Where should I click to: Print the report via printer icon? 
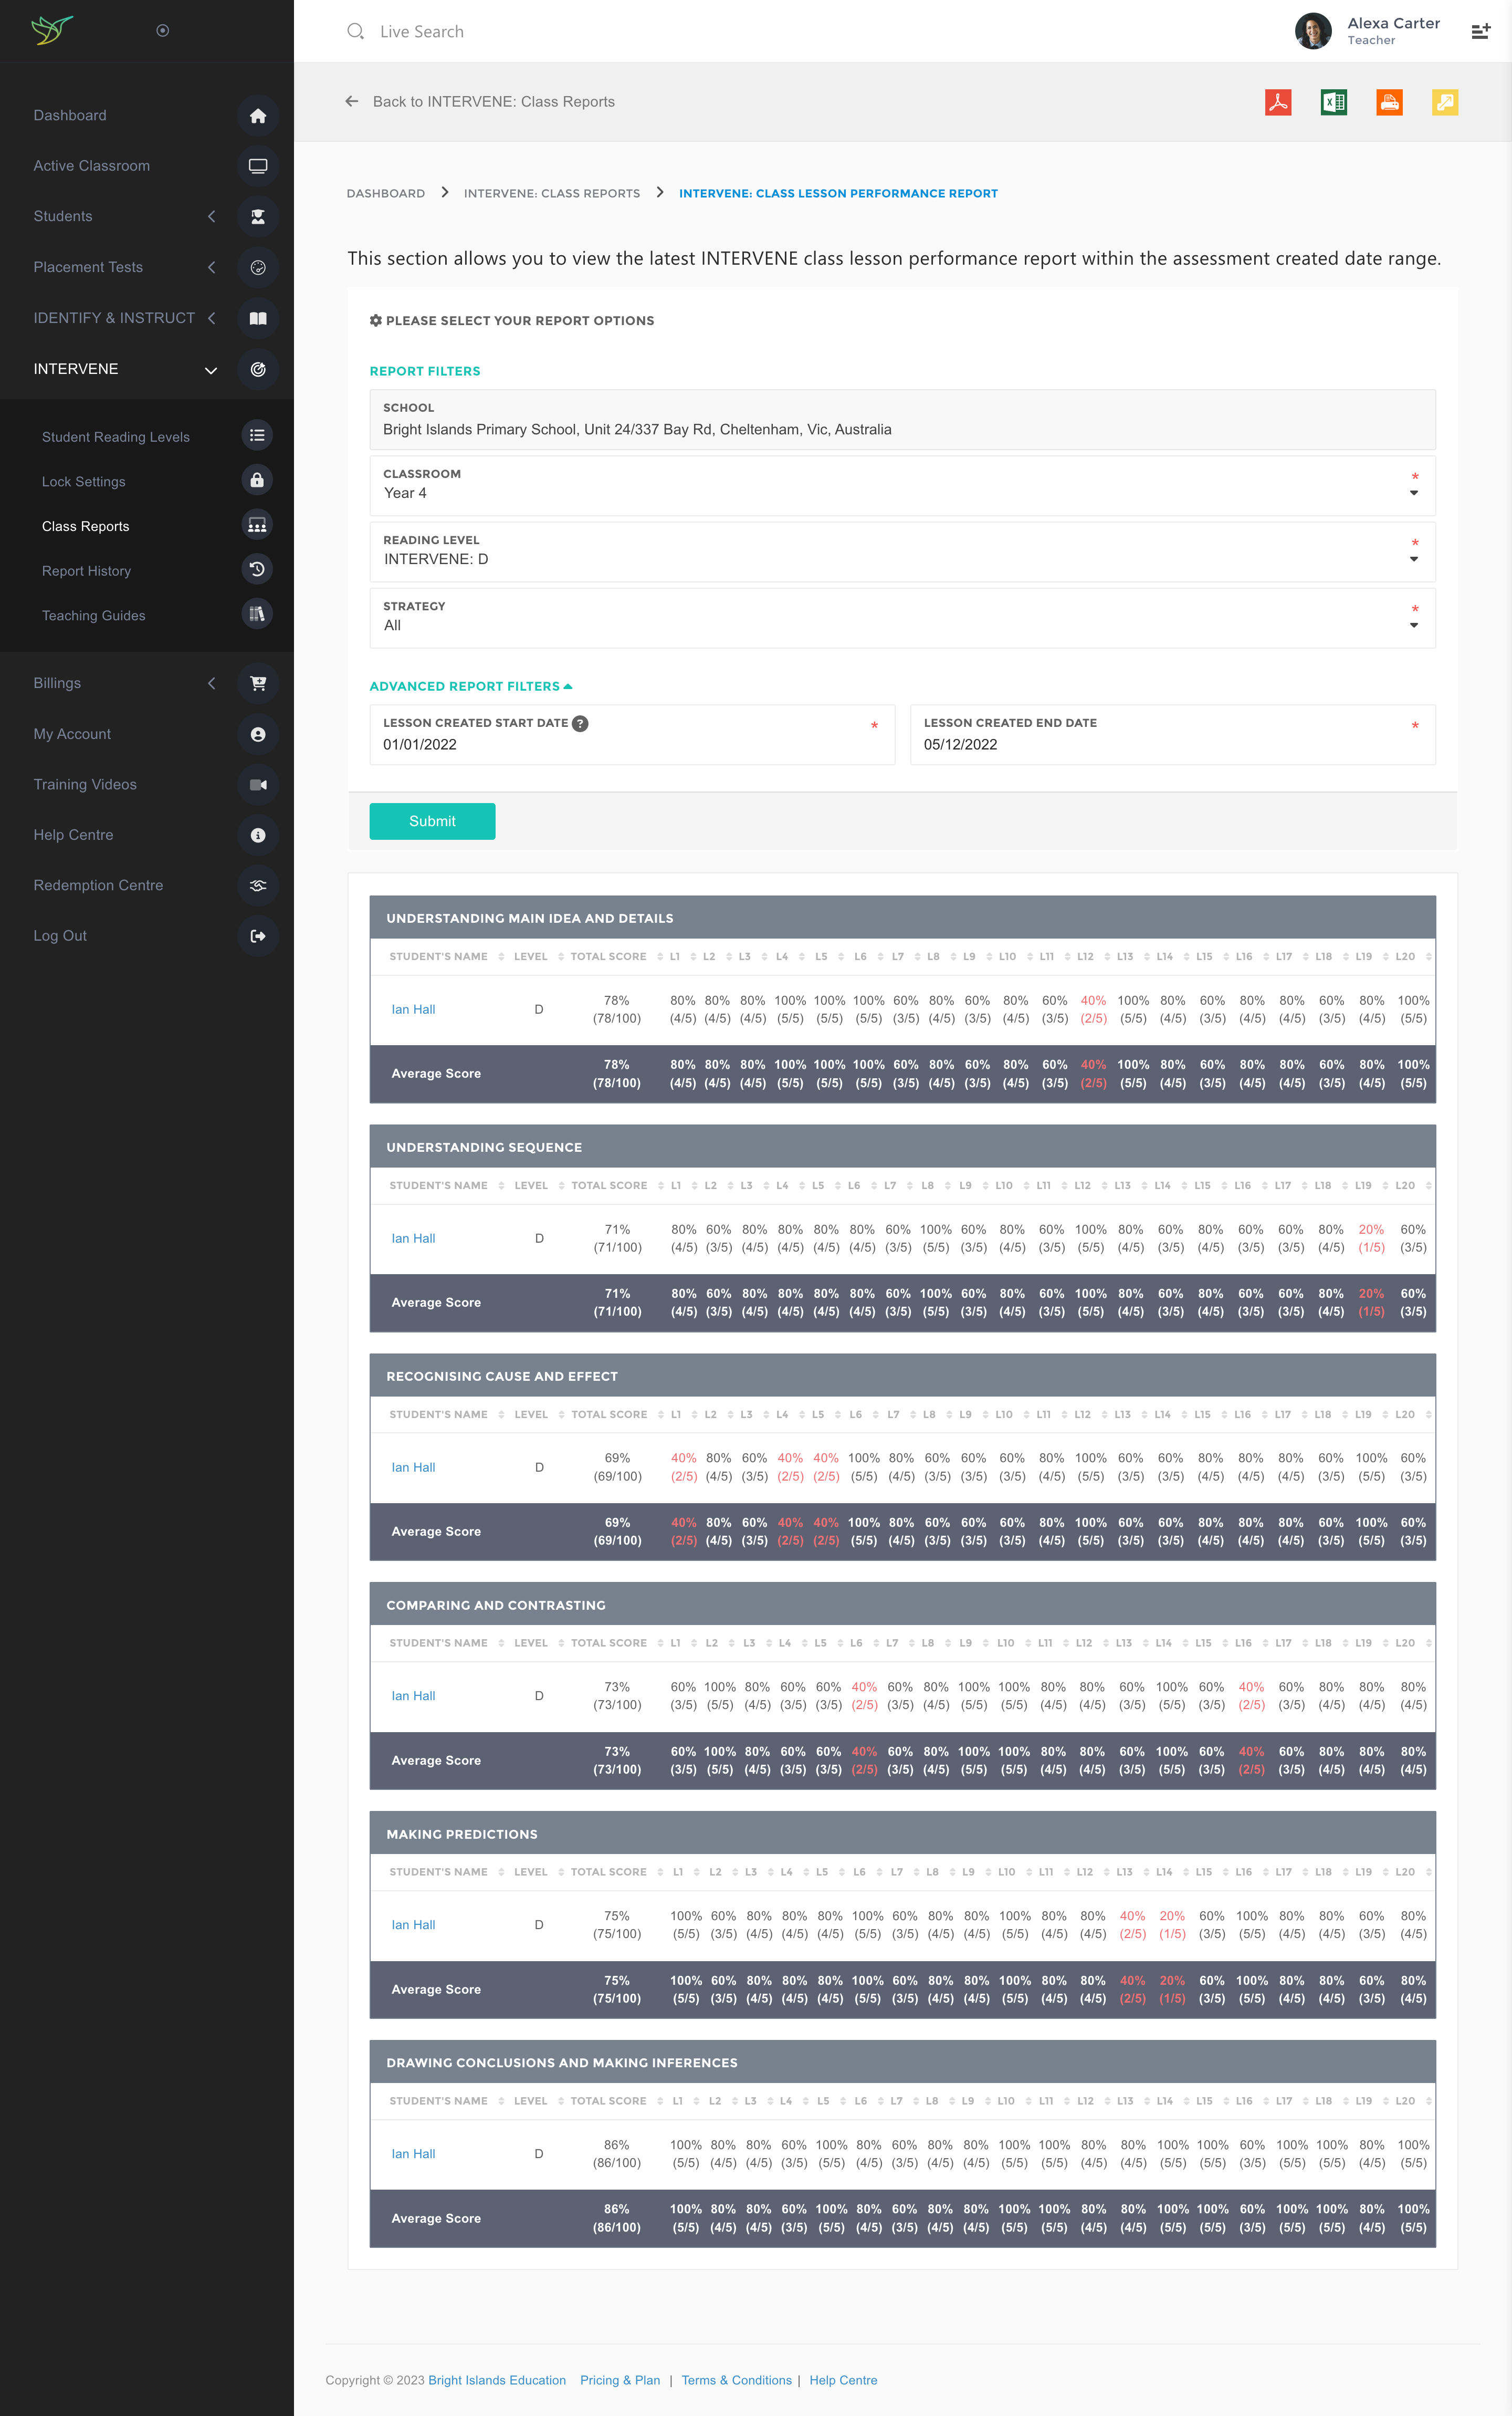point(1389,102)
